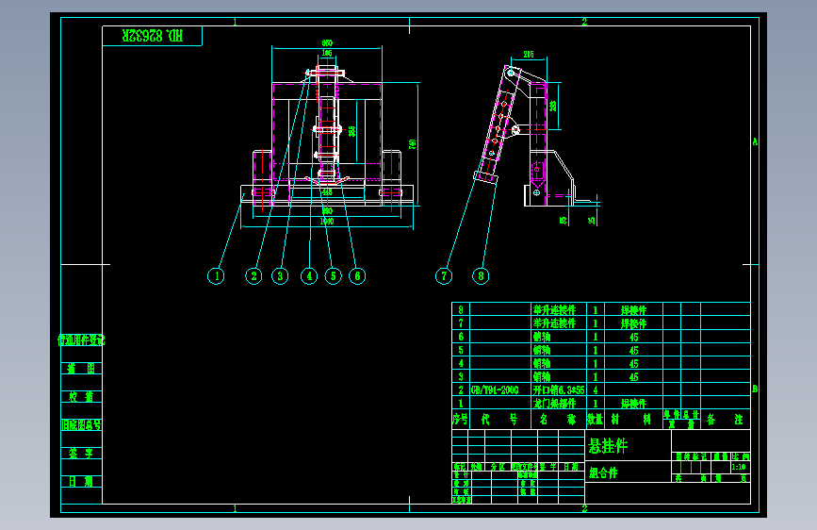Click part balloon number 8
817x530 pixels.
pyautogui.click(x=481, y=276)
